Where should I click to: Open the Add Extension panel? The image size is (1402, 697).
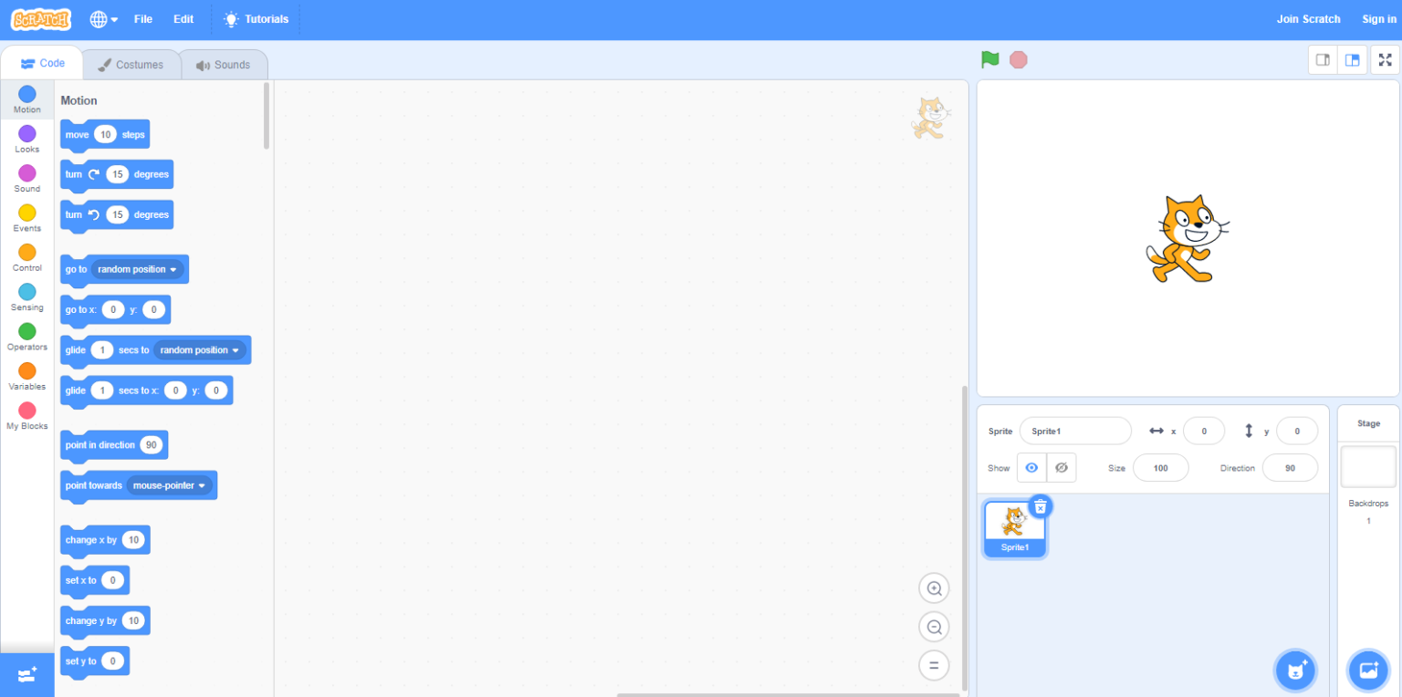click(26, 674)
